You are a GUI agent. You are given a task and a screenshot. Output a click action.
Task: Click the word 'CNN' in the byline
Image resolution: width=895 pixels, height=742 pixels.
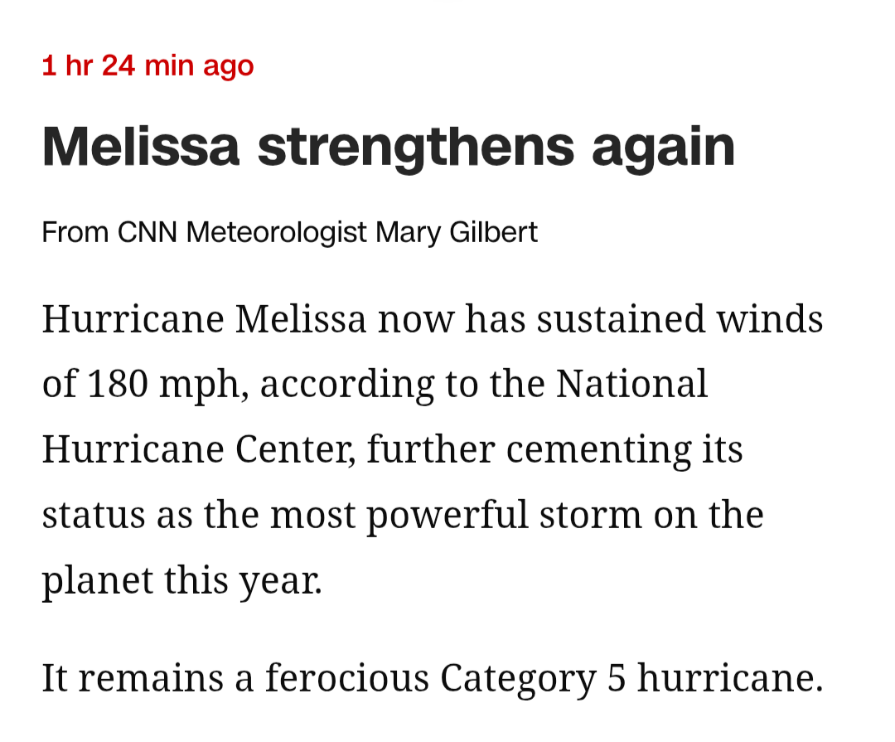(x=148, y=233)
